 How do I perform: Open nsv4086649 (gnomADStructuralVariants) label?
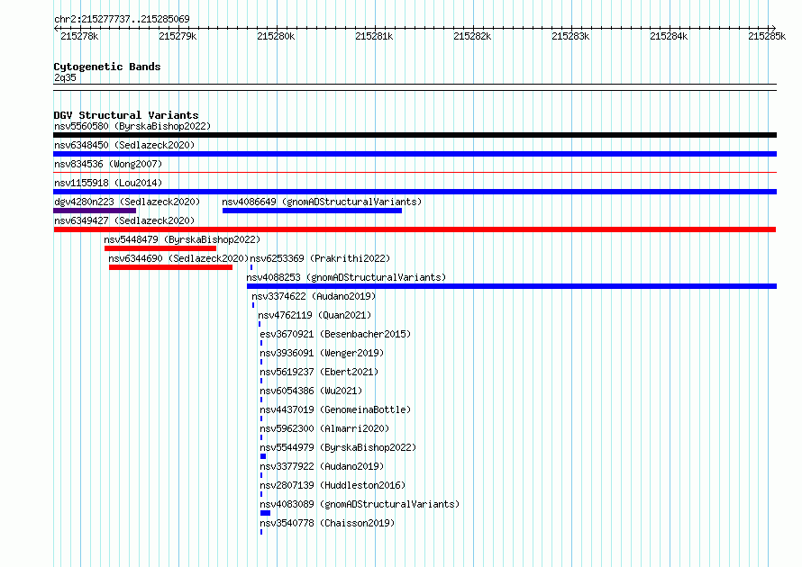322,202
